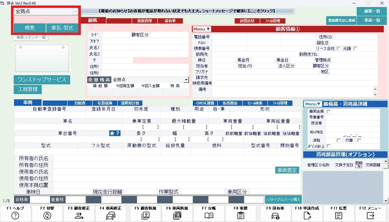This screenshot has height=222, width=389.
Task: Click the 氏名1 input field
Action: 145,48
